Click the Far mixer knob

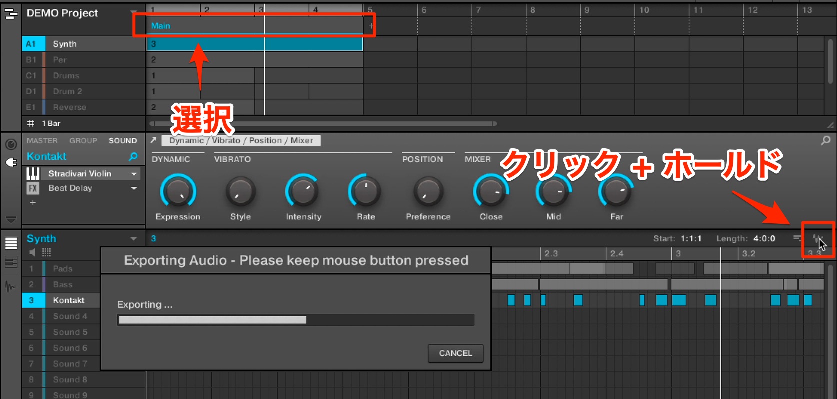pyautogui.click(x=616, y=192)
